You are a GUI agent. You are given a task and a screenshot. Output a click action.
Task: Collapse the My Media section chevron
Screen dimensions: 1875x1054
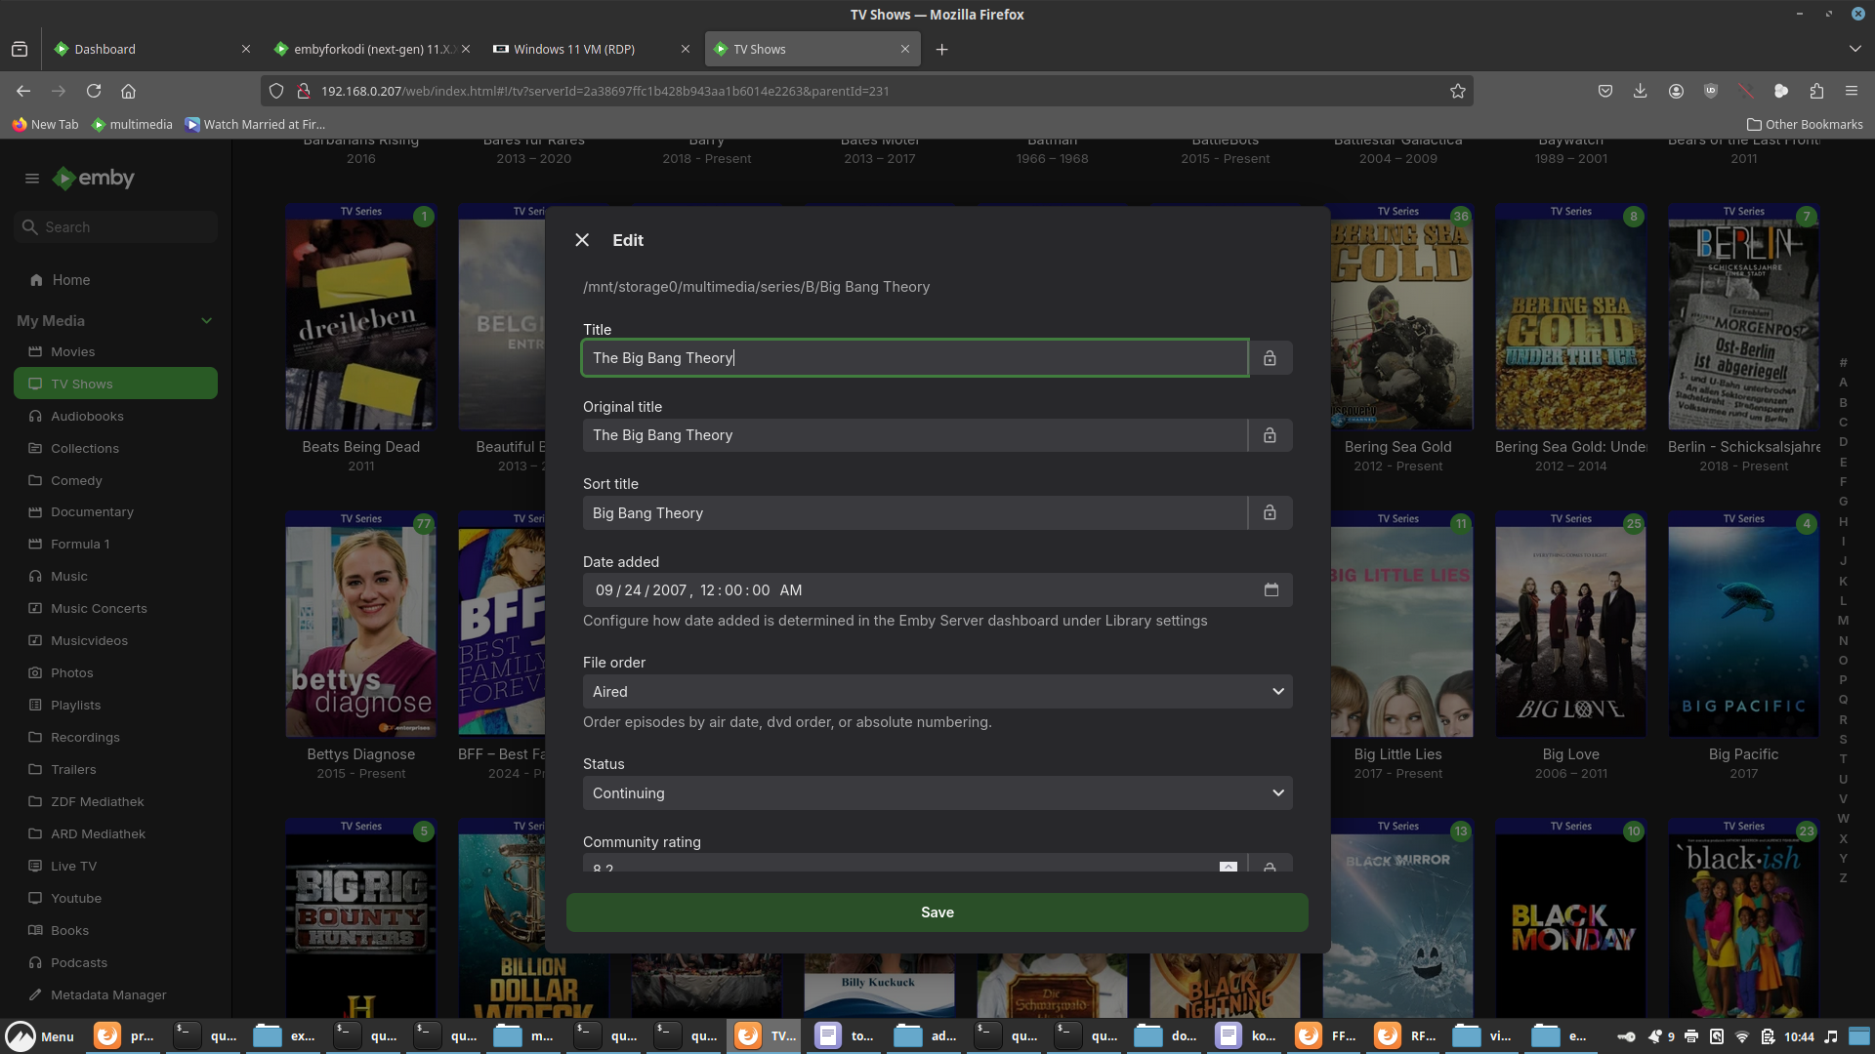click(x=206, y=321)
